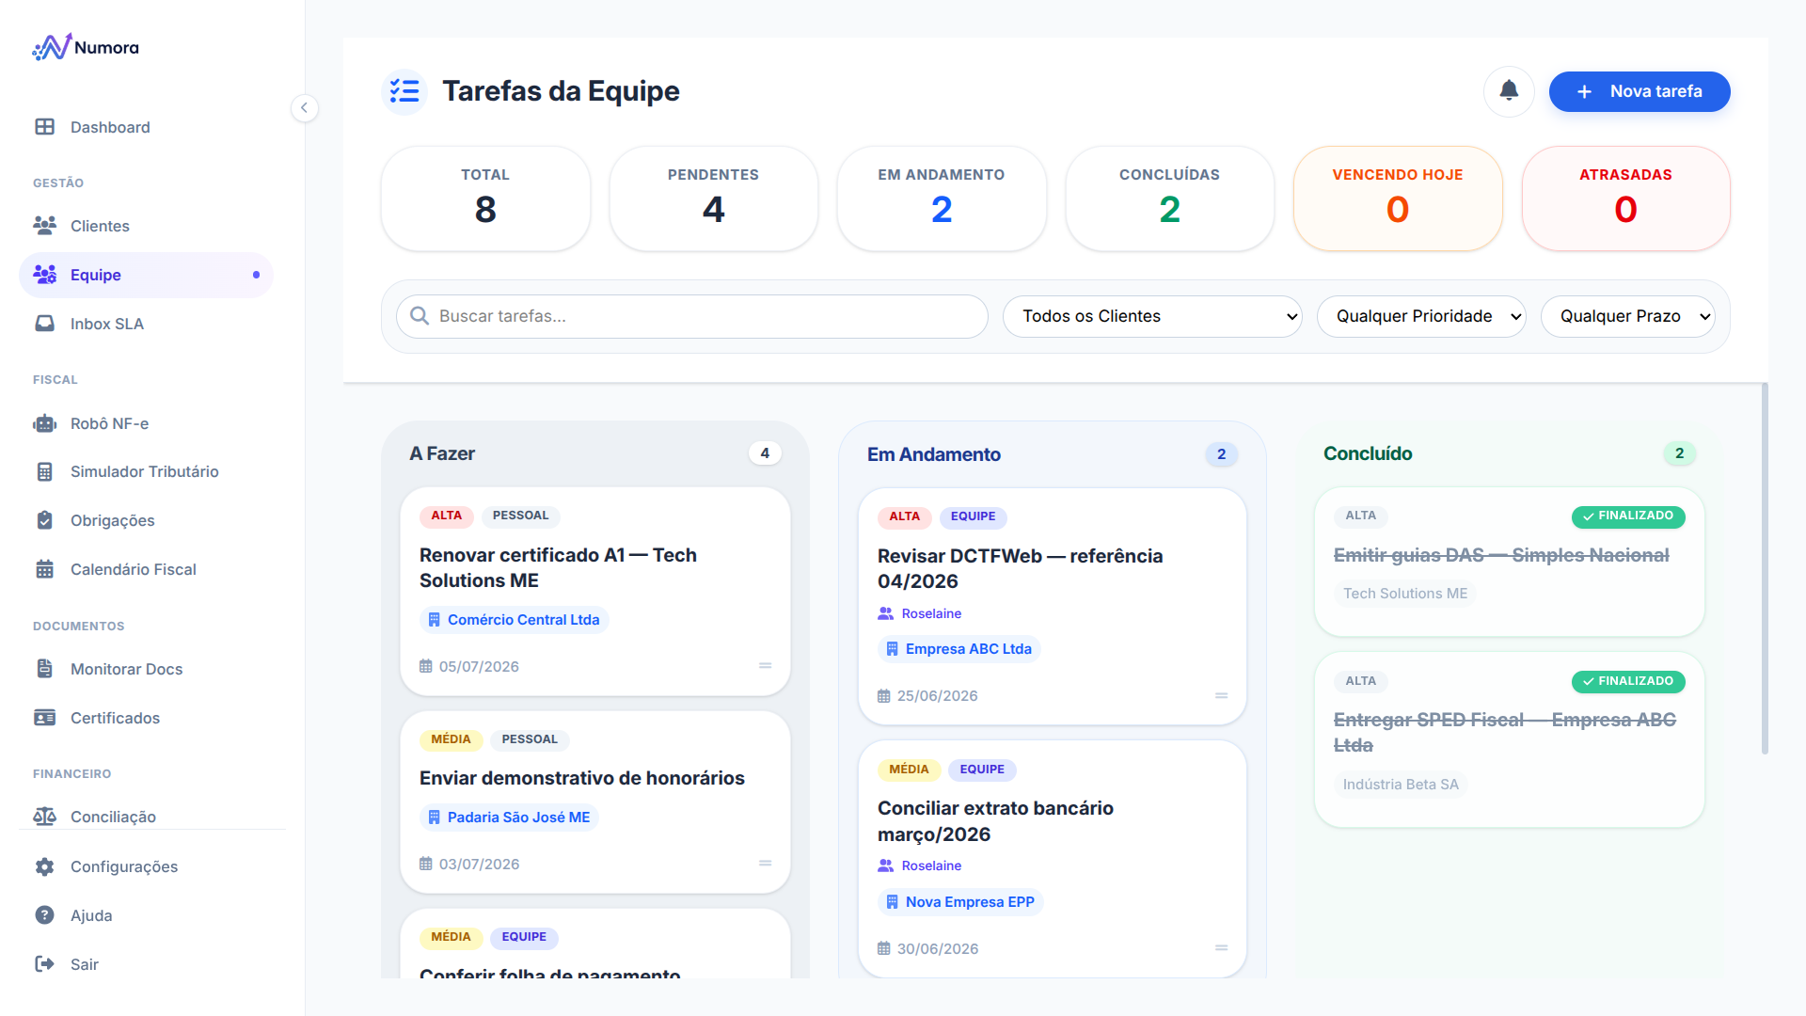Click the Simulador Tributário calculator icon
1806x1016 pixels.
point(44,471)
